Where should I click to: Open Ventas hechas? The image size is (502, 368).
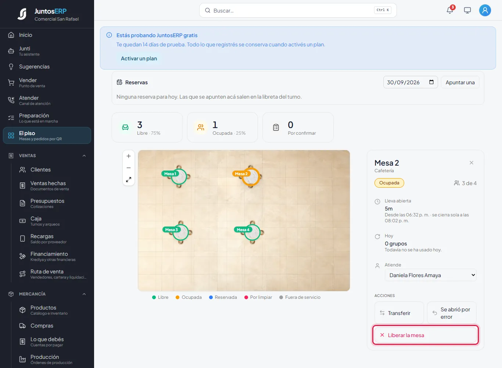[x=52, y=185]
